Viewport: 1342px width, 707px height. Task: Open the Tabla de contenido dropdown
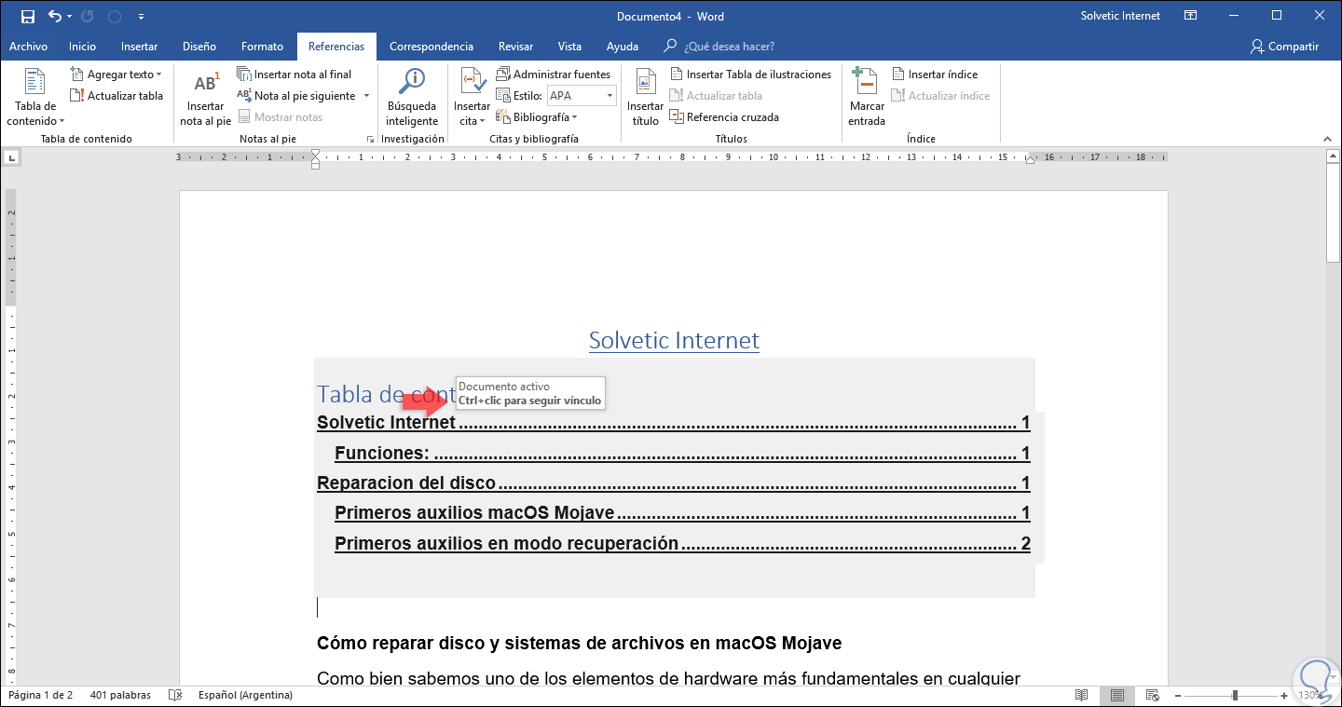tap(35, 99)
